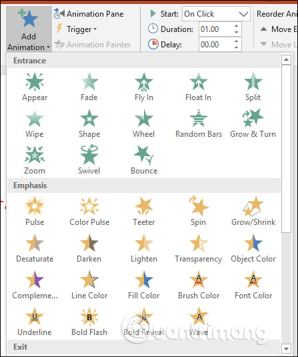Select the Wheel entrance effect
The height and width of the screenshot is (357, 298).
144,123
